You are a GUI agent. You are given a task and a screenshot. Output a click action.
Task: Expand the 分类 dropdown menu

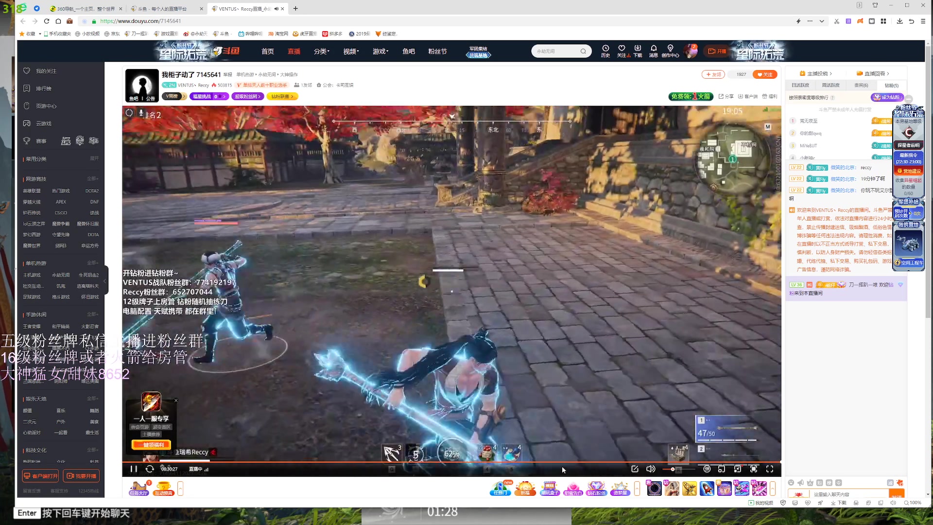pos(321,51)
